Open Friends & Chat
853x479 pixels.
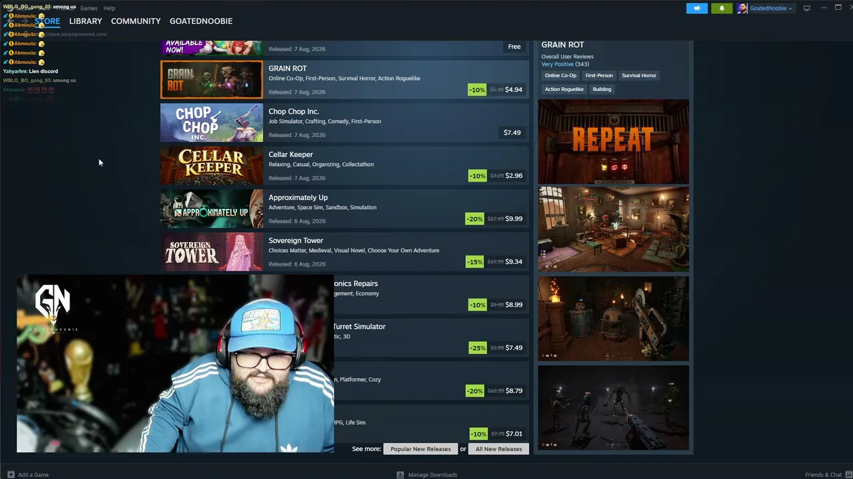(x=827, y=474)
